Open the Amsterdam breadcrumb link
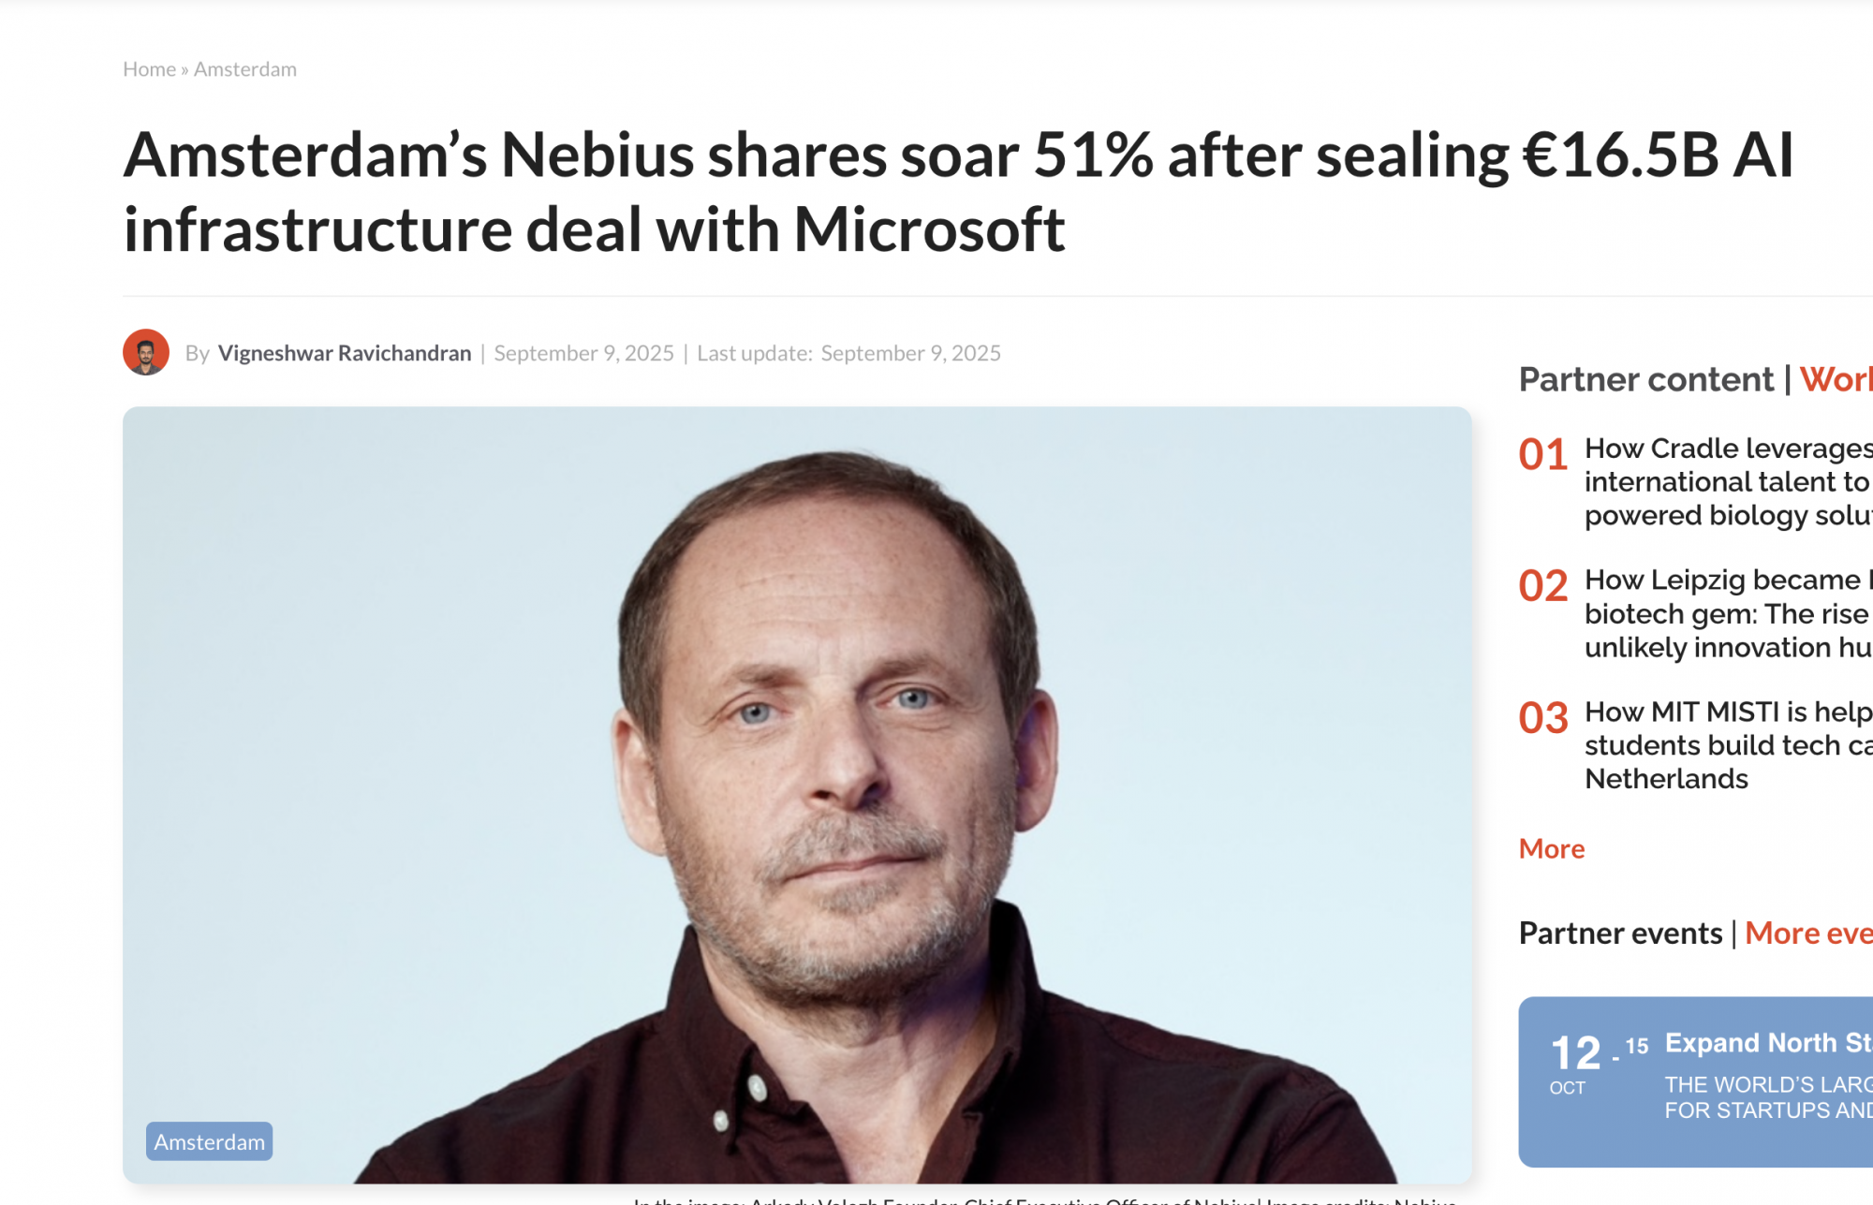 pyautogui.click(x=245, y=69)
